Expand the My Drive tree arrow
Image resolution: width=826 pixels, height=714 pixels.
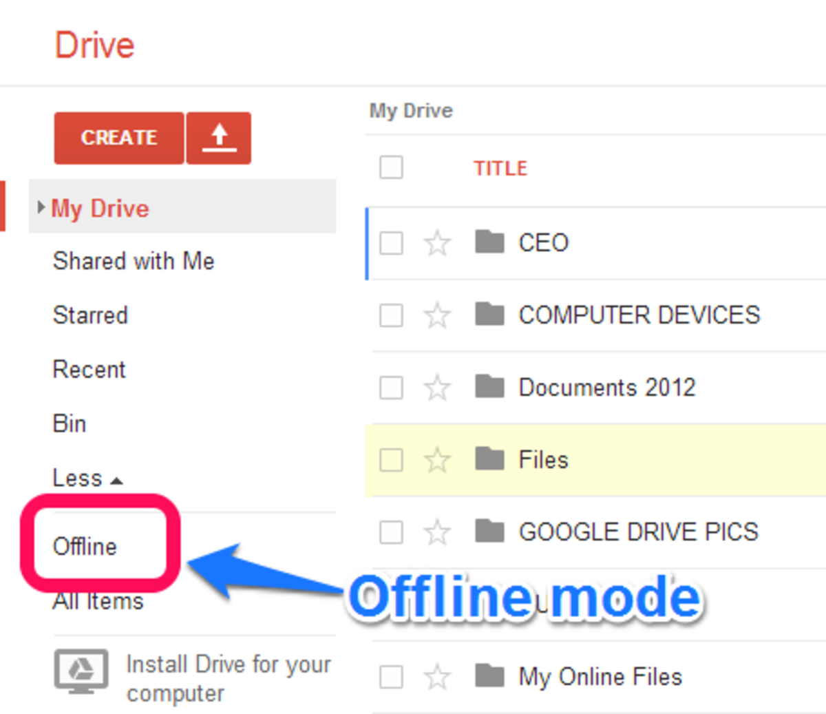point(41,207)
